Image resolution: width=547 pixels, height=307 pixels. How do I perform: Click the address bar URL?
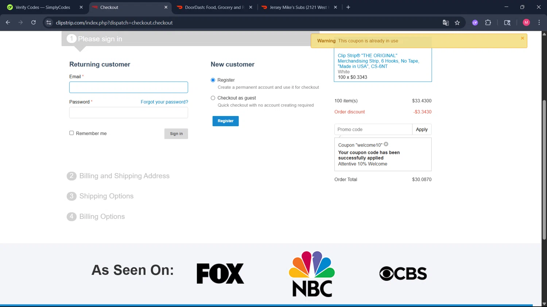(114, 23)
